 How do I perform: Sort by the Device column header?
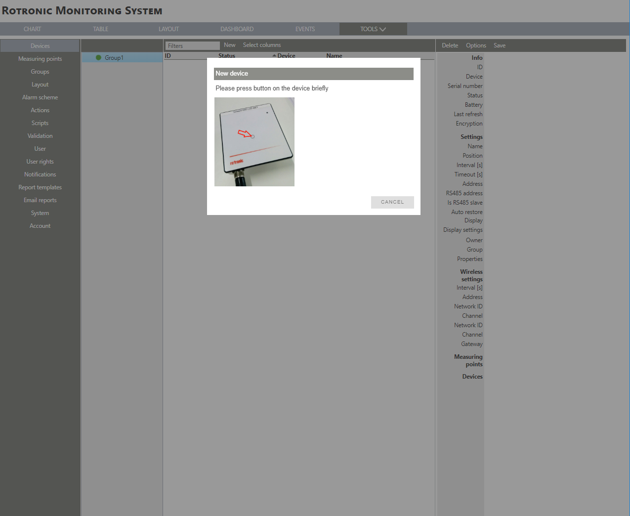tap(286, 56)
